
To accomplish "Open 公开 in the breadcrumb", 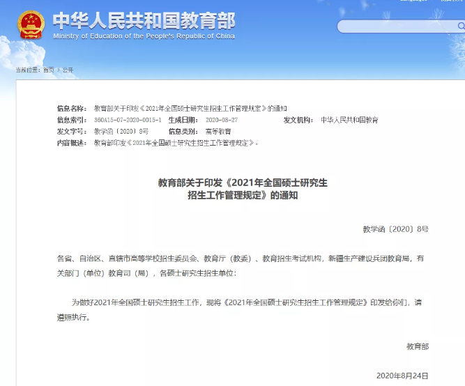I will [x=68, y=70].
